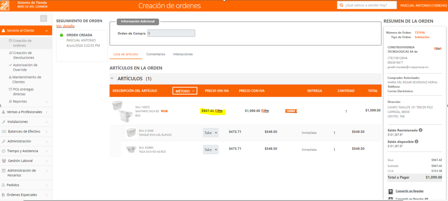Image resolution: width=448 pixels, height=201 pixels.
Task: Click the 4/oct/2024 3:22:55 PM timestamp
Action: (83, 45)
